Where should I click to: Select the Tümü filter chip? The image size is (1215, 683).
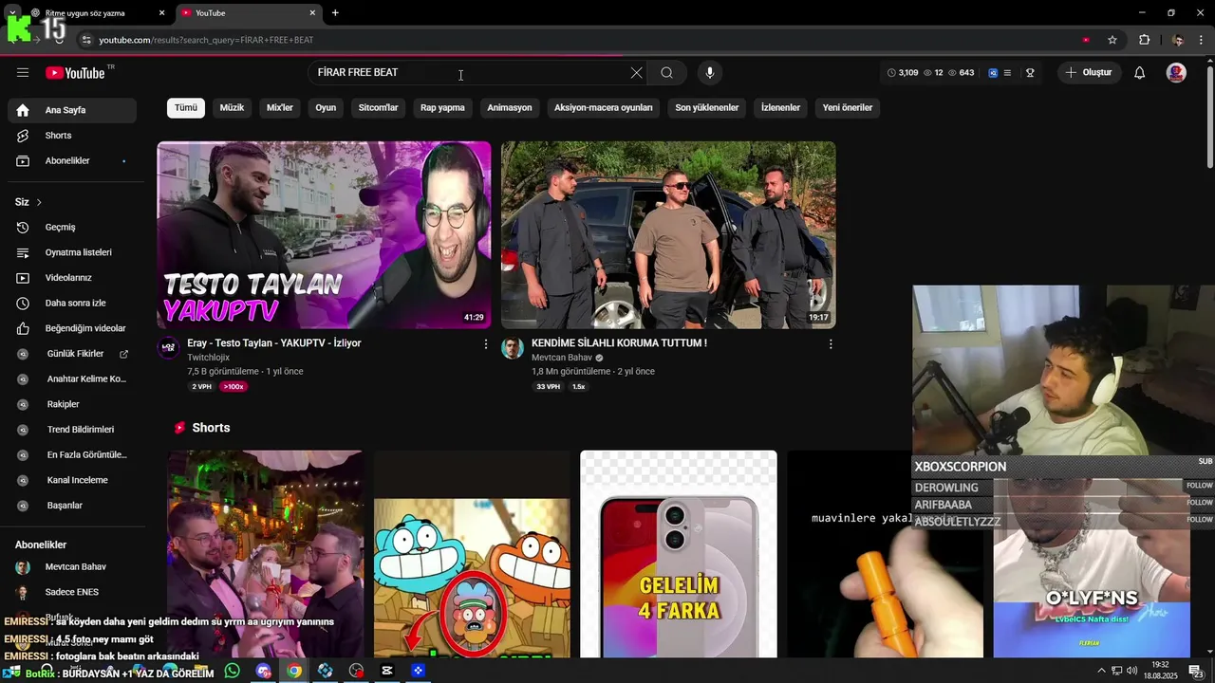(186, 108)
